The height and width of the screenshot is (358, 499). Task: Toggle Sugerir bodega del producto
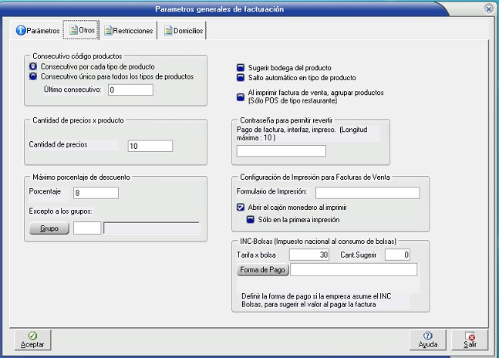coord(241,68)
